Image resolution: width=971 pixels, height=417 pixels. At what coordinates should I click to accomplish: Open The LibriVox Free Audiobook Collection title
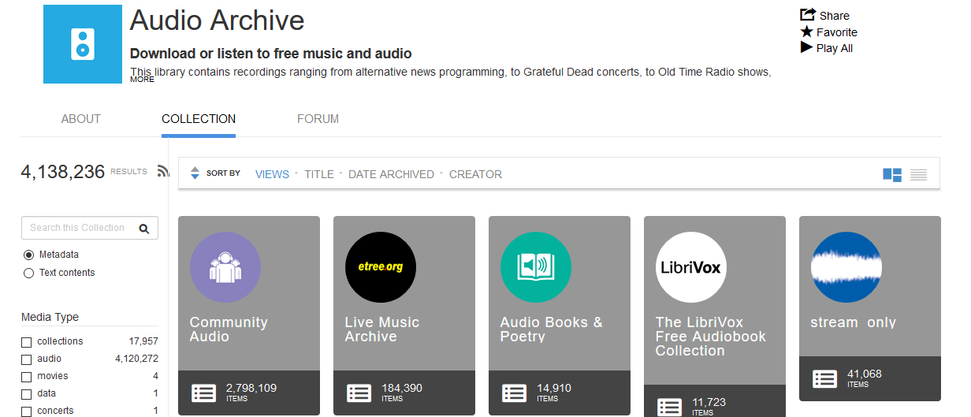[711, 337]
